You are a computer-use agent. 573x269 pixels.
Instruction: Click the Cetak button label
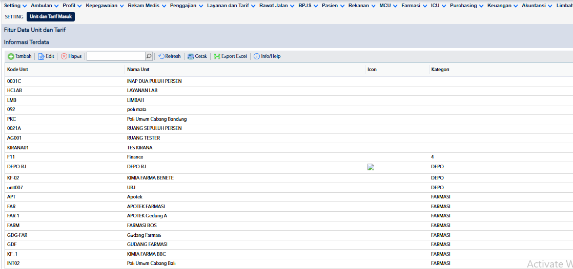[x=201, y=56]
